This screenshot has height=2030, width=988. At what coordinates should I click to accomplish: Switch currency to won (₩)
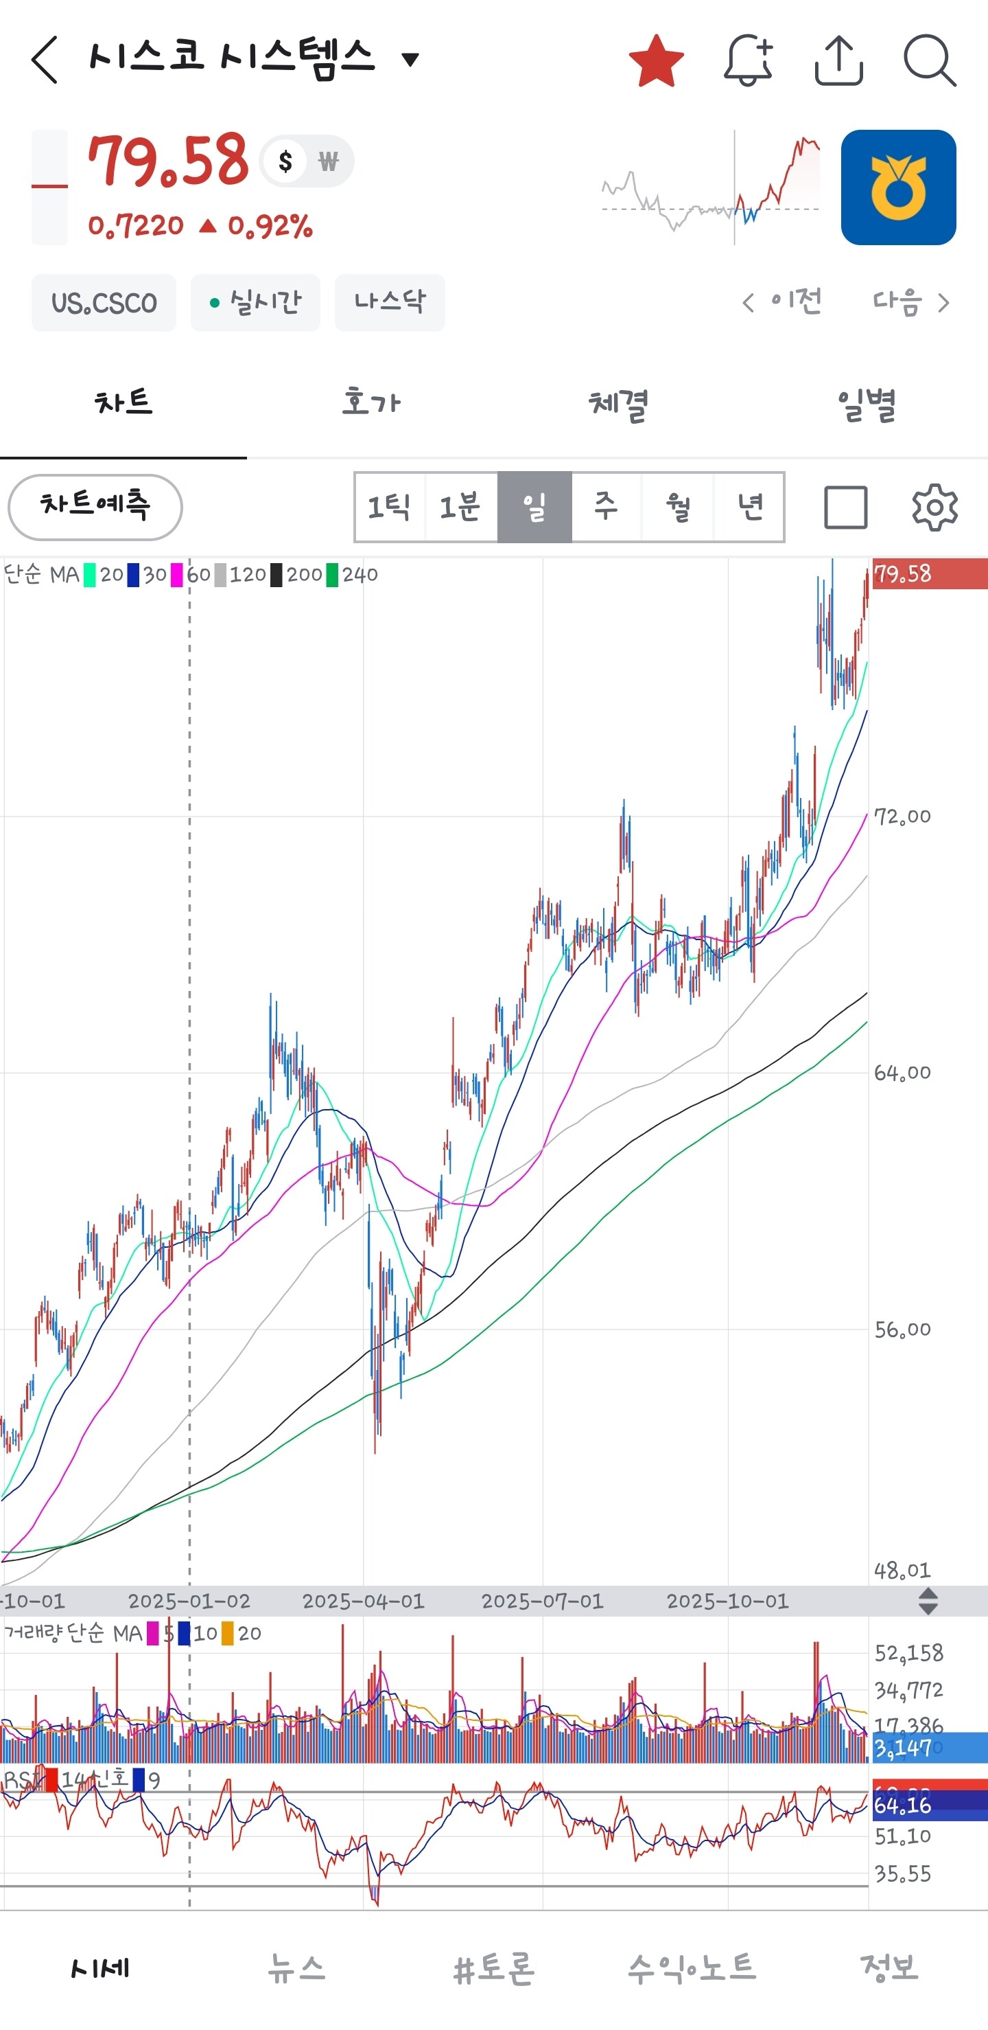[328, 161]
